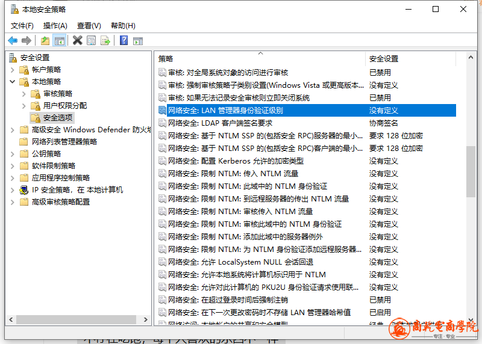This screenshot has height=344, width=482.
Task: Select 在下一次更改密码时不存储 LAN 管理器哈希值 row
Action: pos(307,312)
